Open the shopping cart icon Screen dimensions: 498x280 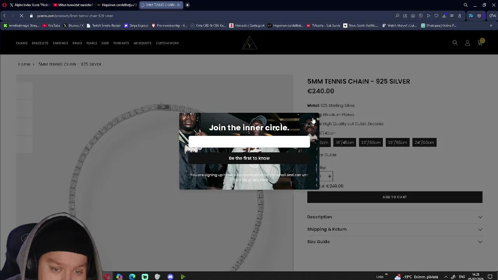(480, 43)
